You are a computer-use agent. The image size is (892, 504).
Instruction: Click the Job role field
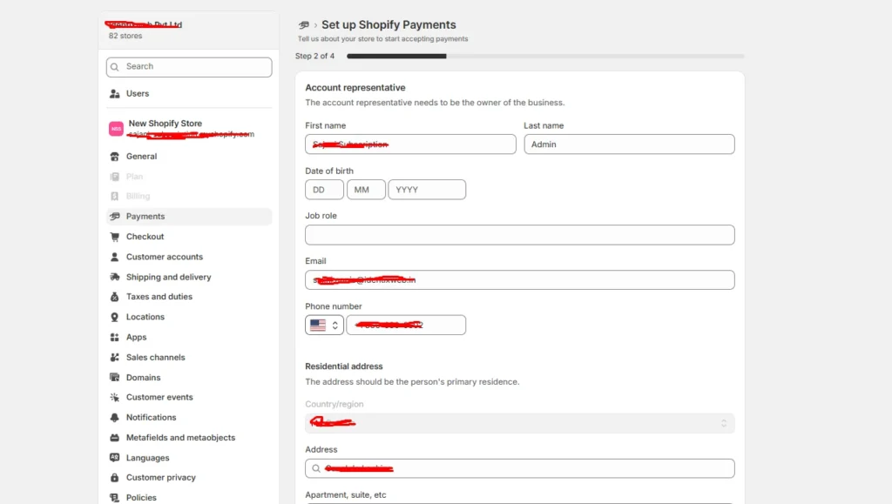click(520, 235)
